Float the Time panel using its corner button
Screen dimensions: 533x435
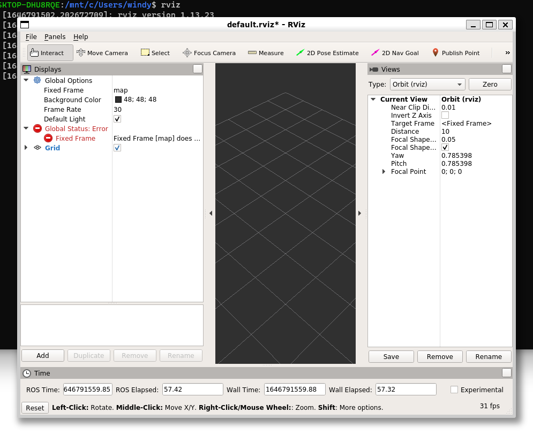[x=507, y=373]
